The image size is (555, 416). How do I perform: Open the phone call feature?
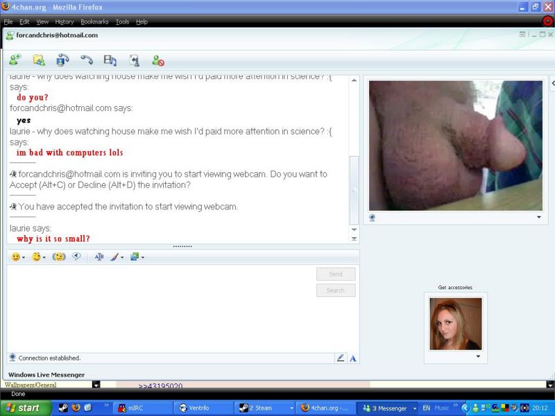coord(87,61)
